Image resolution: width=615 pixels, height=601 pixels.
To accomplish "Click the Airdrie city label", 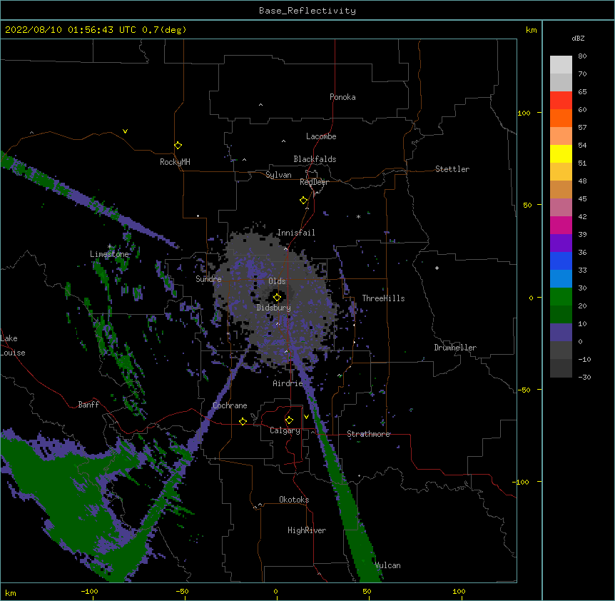I will point(288,383).
